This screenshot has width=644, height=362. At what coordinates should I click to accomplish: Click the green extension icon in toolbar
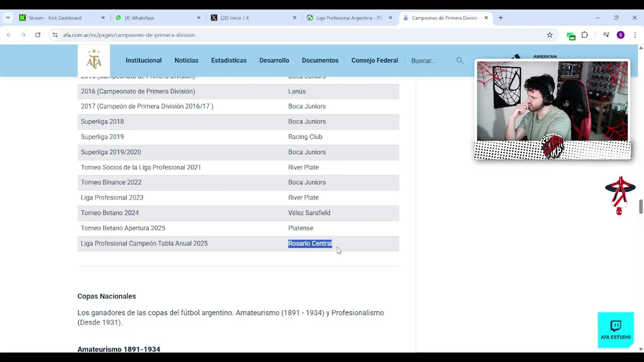(571, 35)
